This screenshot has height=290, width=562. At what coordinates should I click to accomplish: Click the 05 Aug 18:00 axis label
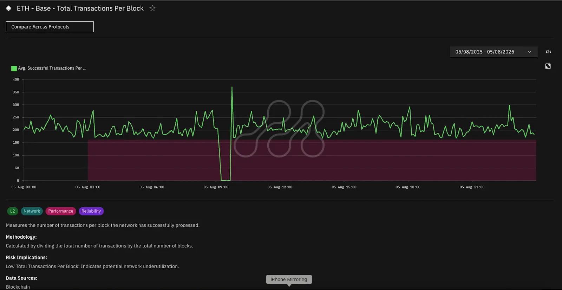coord(408,187)
